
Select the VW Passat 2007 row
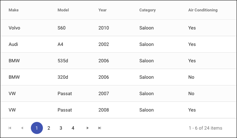point(118,93)
